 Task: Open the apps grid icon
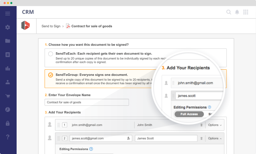coord(246,12)
